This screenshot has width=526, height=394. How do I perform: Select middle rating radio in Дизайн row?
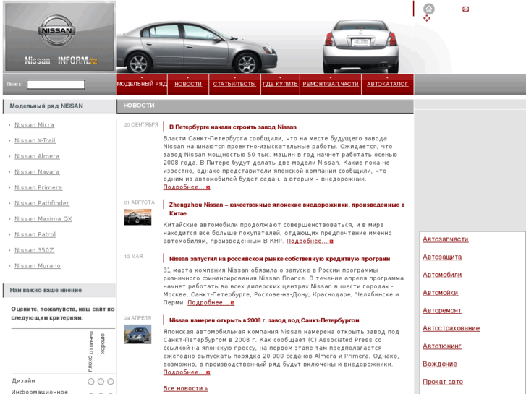[101, 382]
